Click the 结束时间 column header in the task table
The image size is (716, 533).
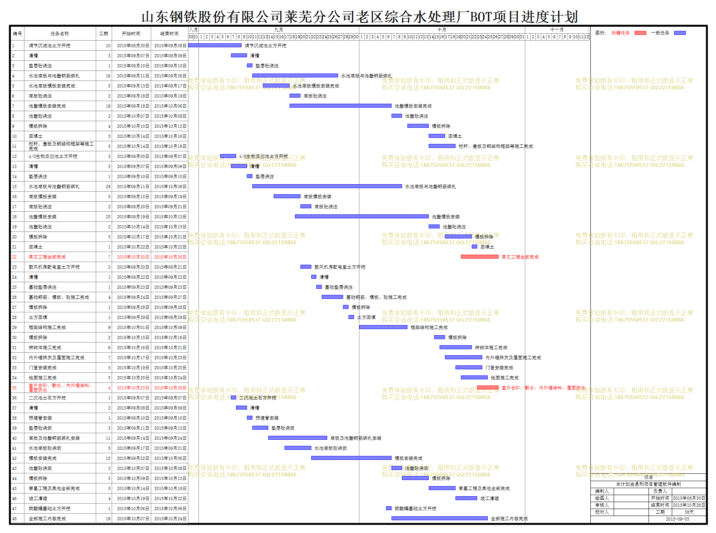(x=169, y=34)
